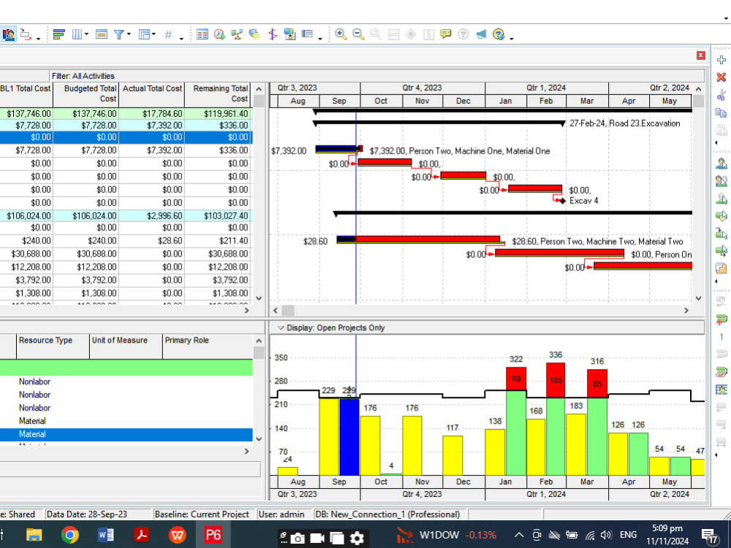Click the Assign Resources sidebar icon
This screenshot has width=731, height=548.
[721, 163]
